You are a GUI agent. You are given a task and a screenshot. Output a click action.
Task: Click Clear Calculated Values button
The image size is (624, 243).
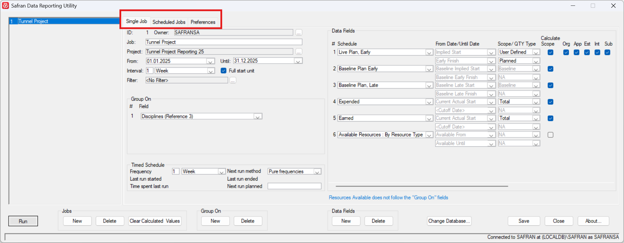click(x=155, y=221)
